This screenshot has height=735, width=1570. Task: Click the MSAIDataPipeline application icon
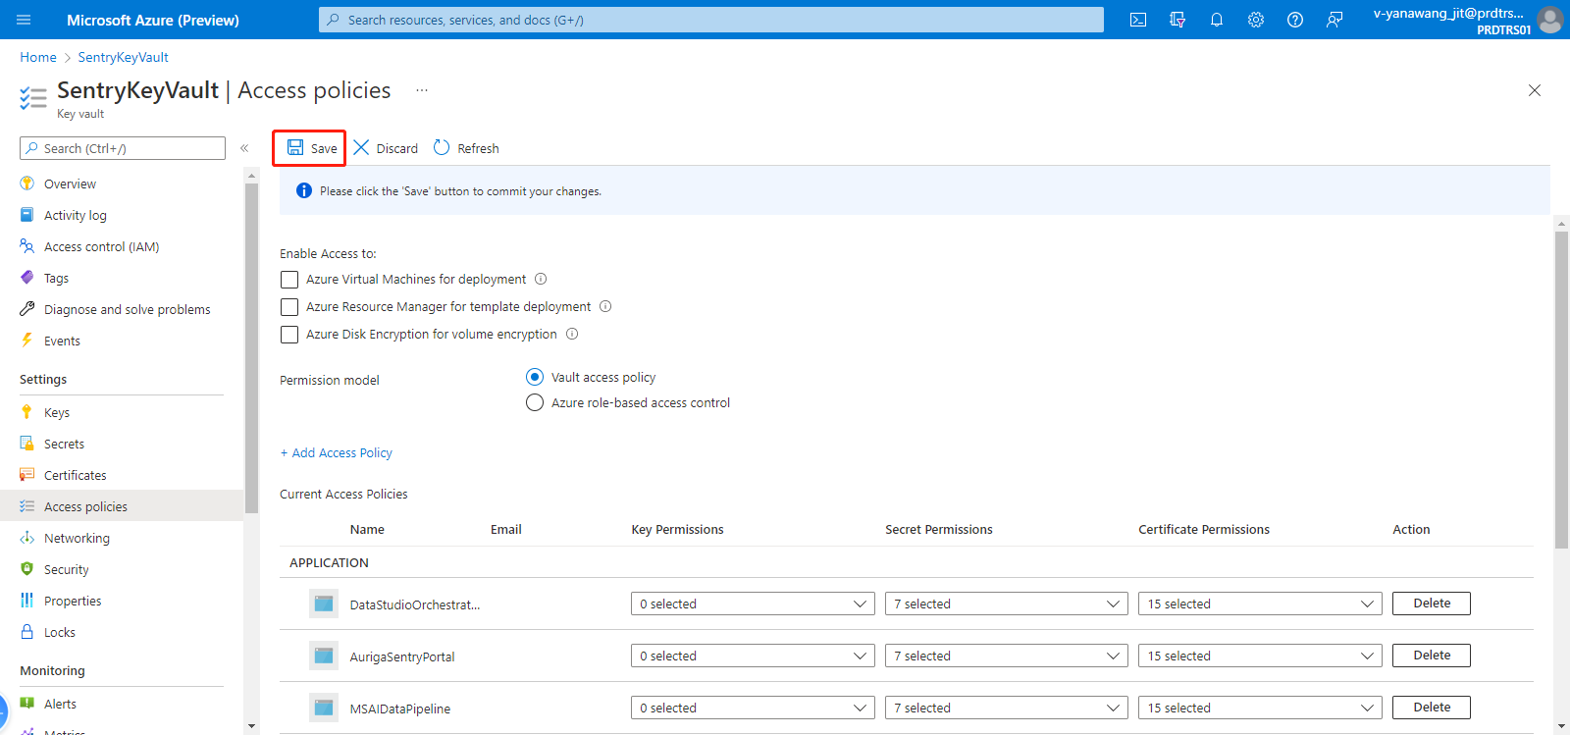tap(324, 708)
